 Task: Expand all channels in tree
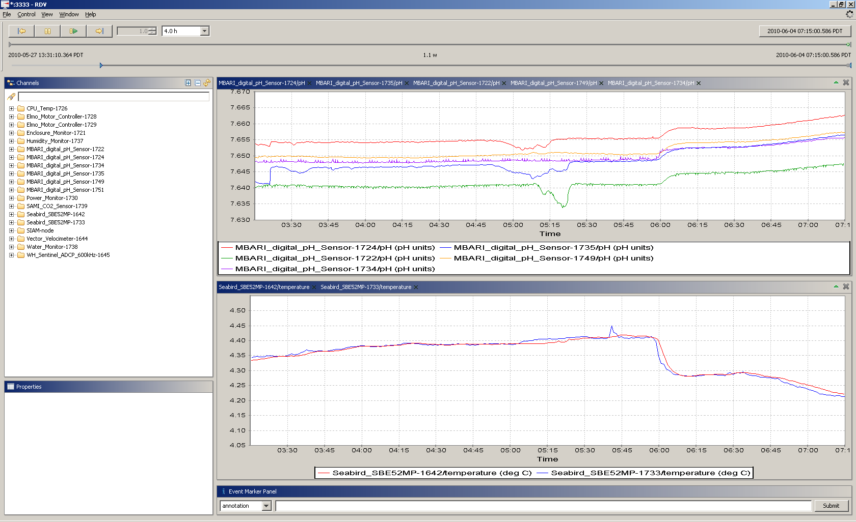point(188,83)
